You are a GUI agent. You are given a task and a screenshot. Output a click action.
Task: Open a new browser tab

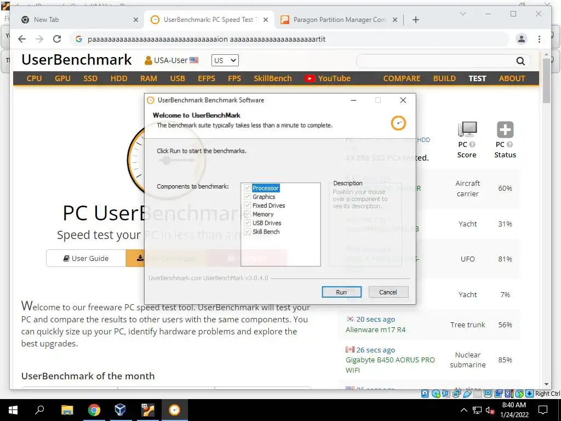point(415,20)
